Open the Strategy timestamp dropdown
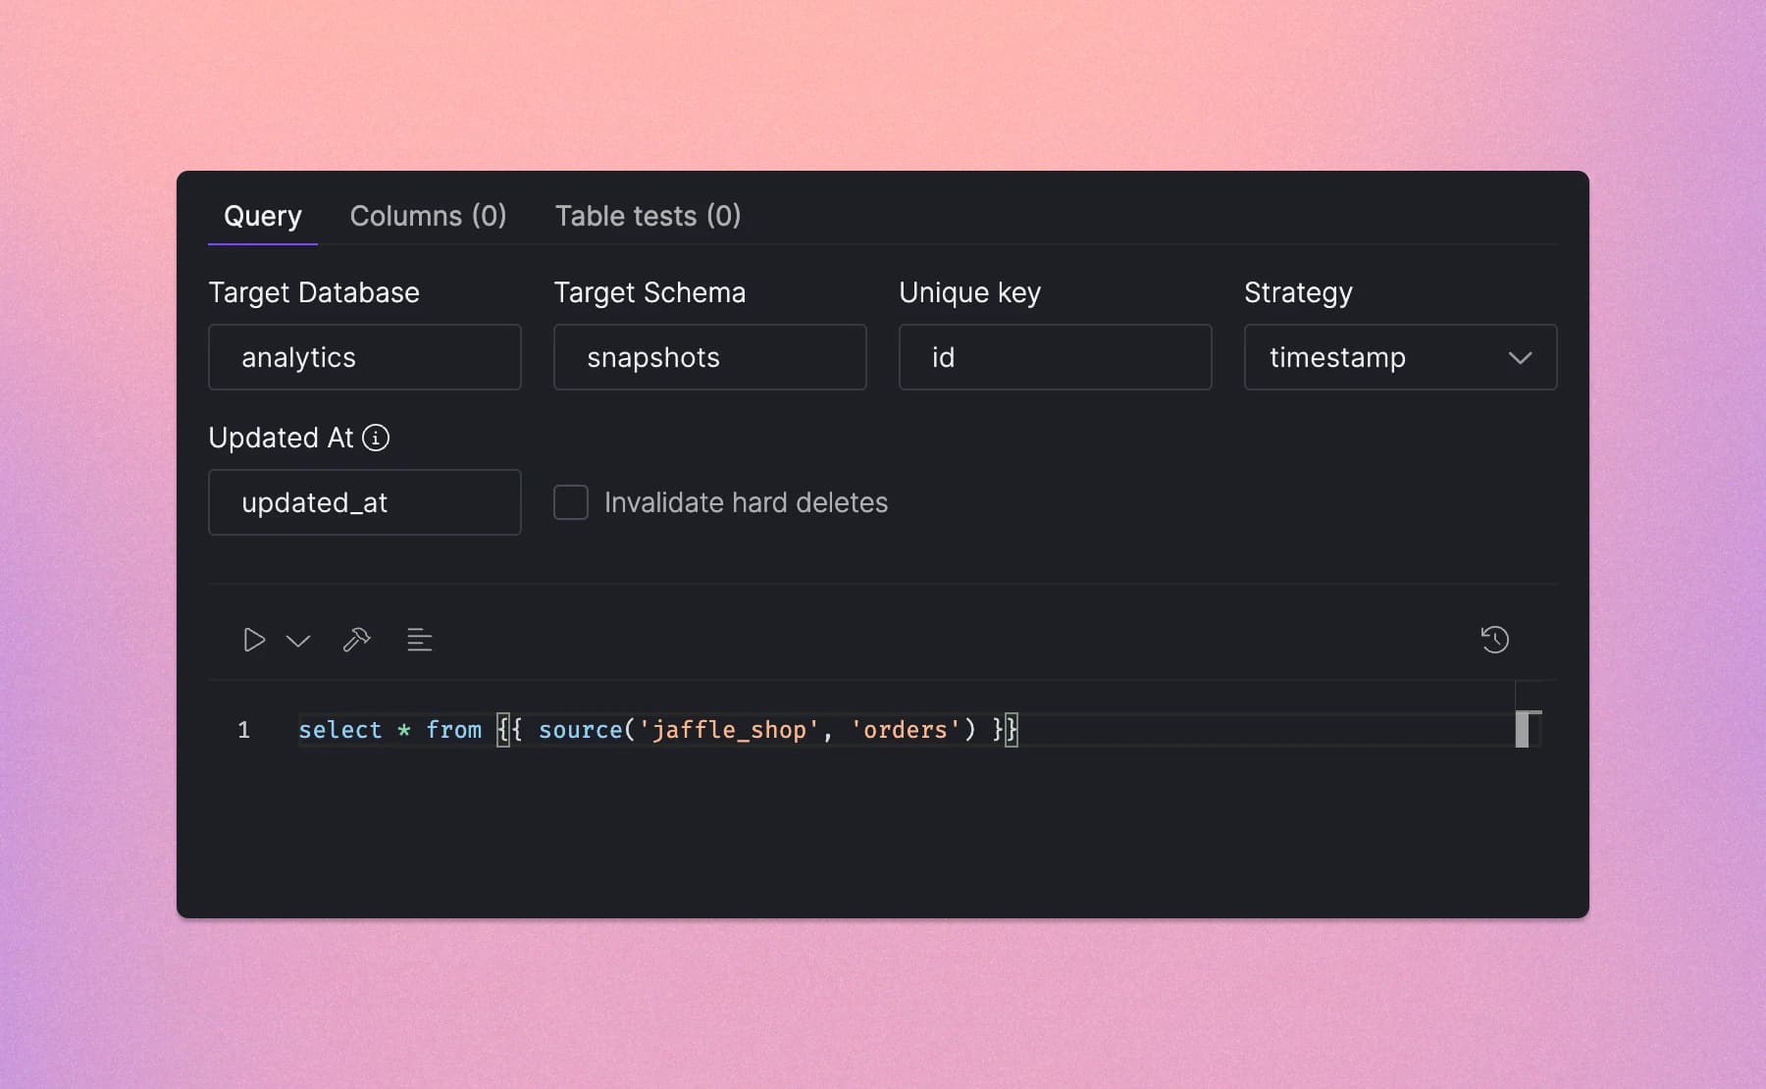 coord(1400,357)
